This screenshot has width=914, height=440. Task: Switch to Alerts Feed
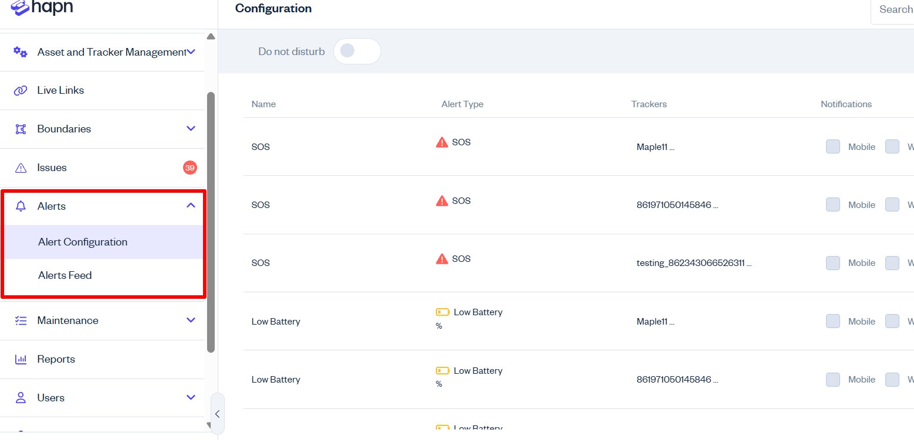coord(65,275)
